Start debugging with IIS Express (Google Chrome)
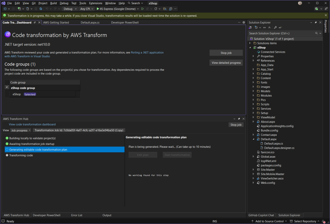The image size is (330, 224). point(118,9)
